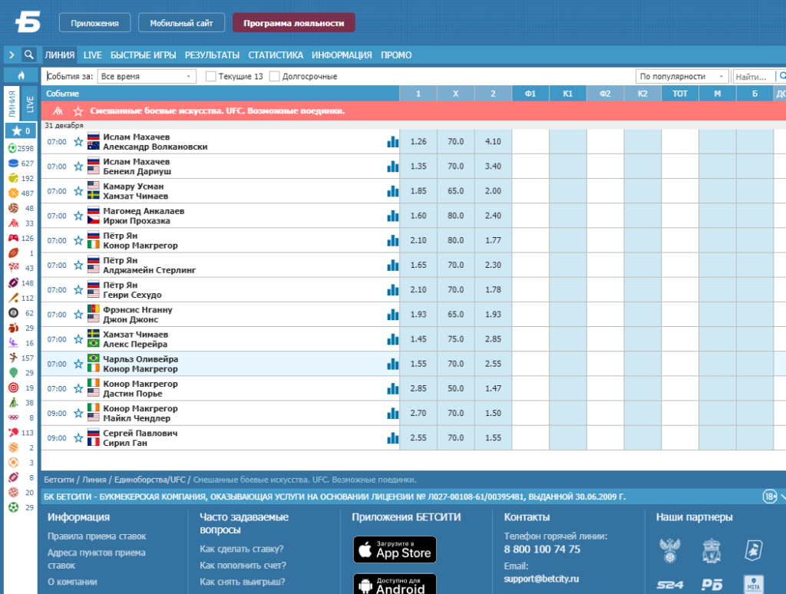The width and height of the screenshot is (786, 594).
Task: Pick draw odds 65.0 for Нганну vs Джонс
Action: (456, 315)
